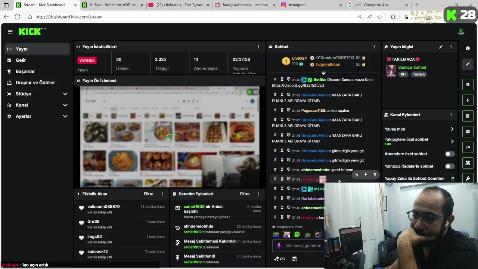Screen dimensions: 478x269
Task: Open a new browser tab
Action: click(x=417, y=5)
